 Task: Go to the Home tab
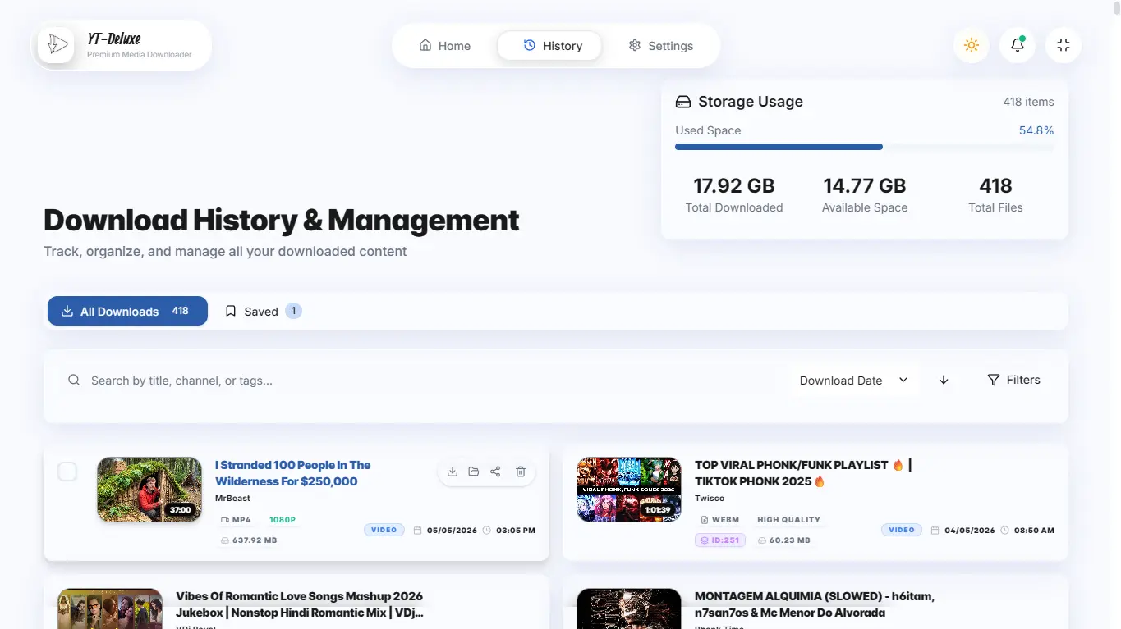point(444,46)
